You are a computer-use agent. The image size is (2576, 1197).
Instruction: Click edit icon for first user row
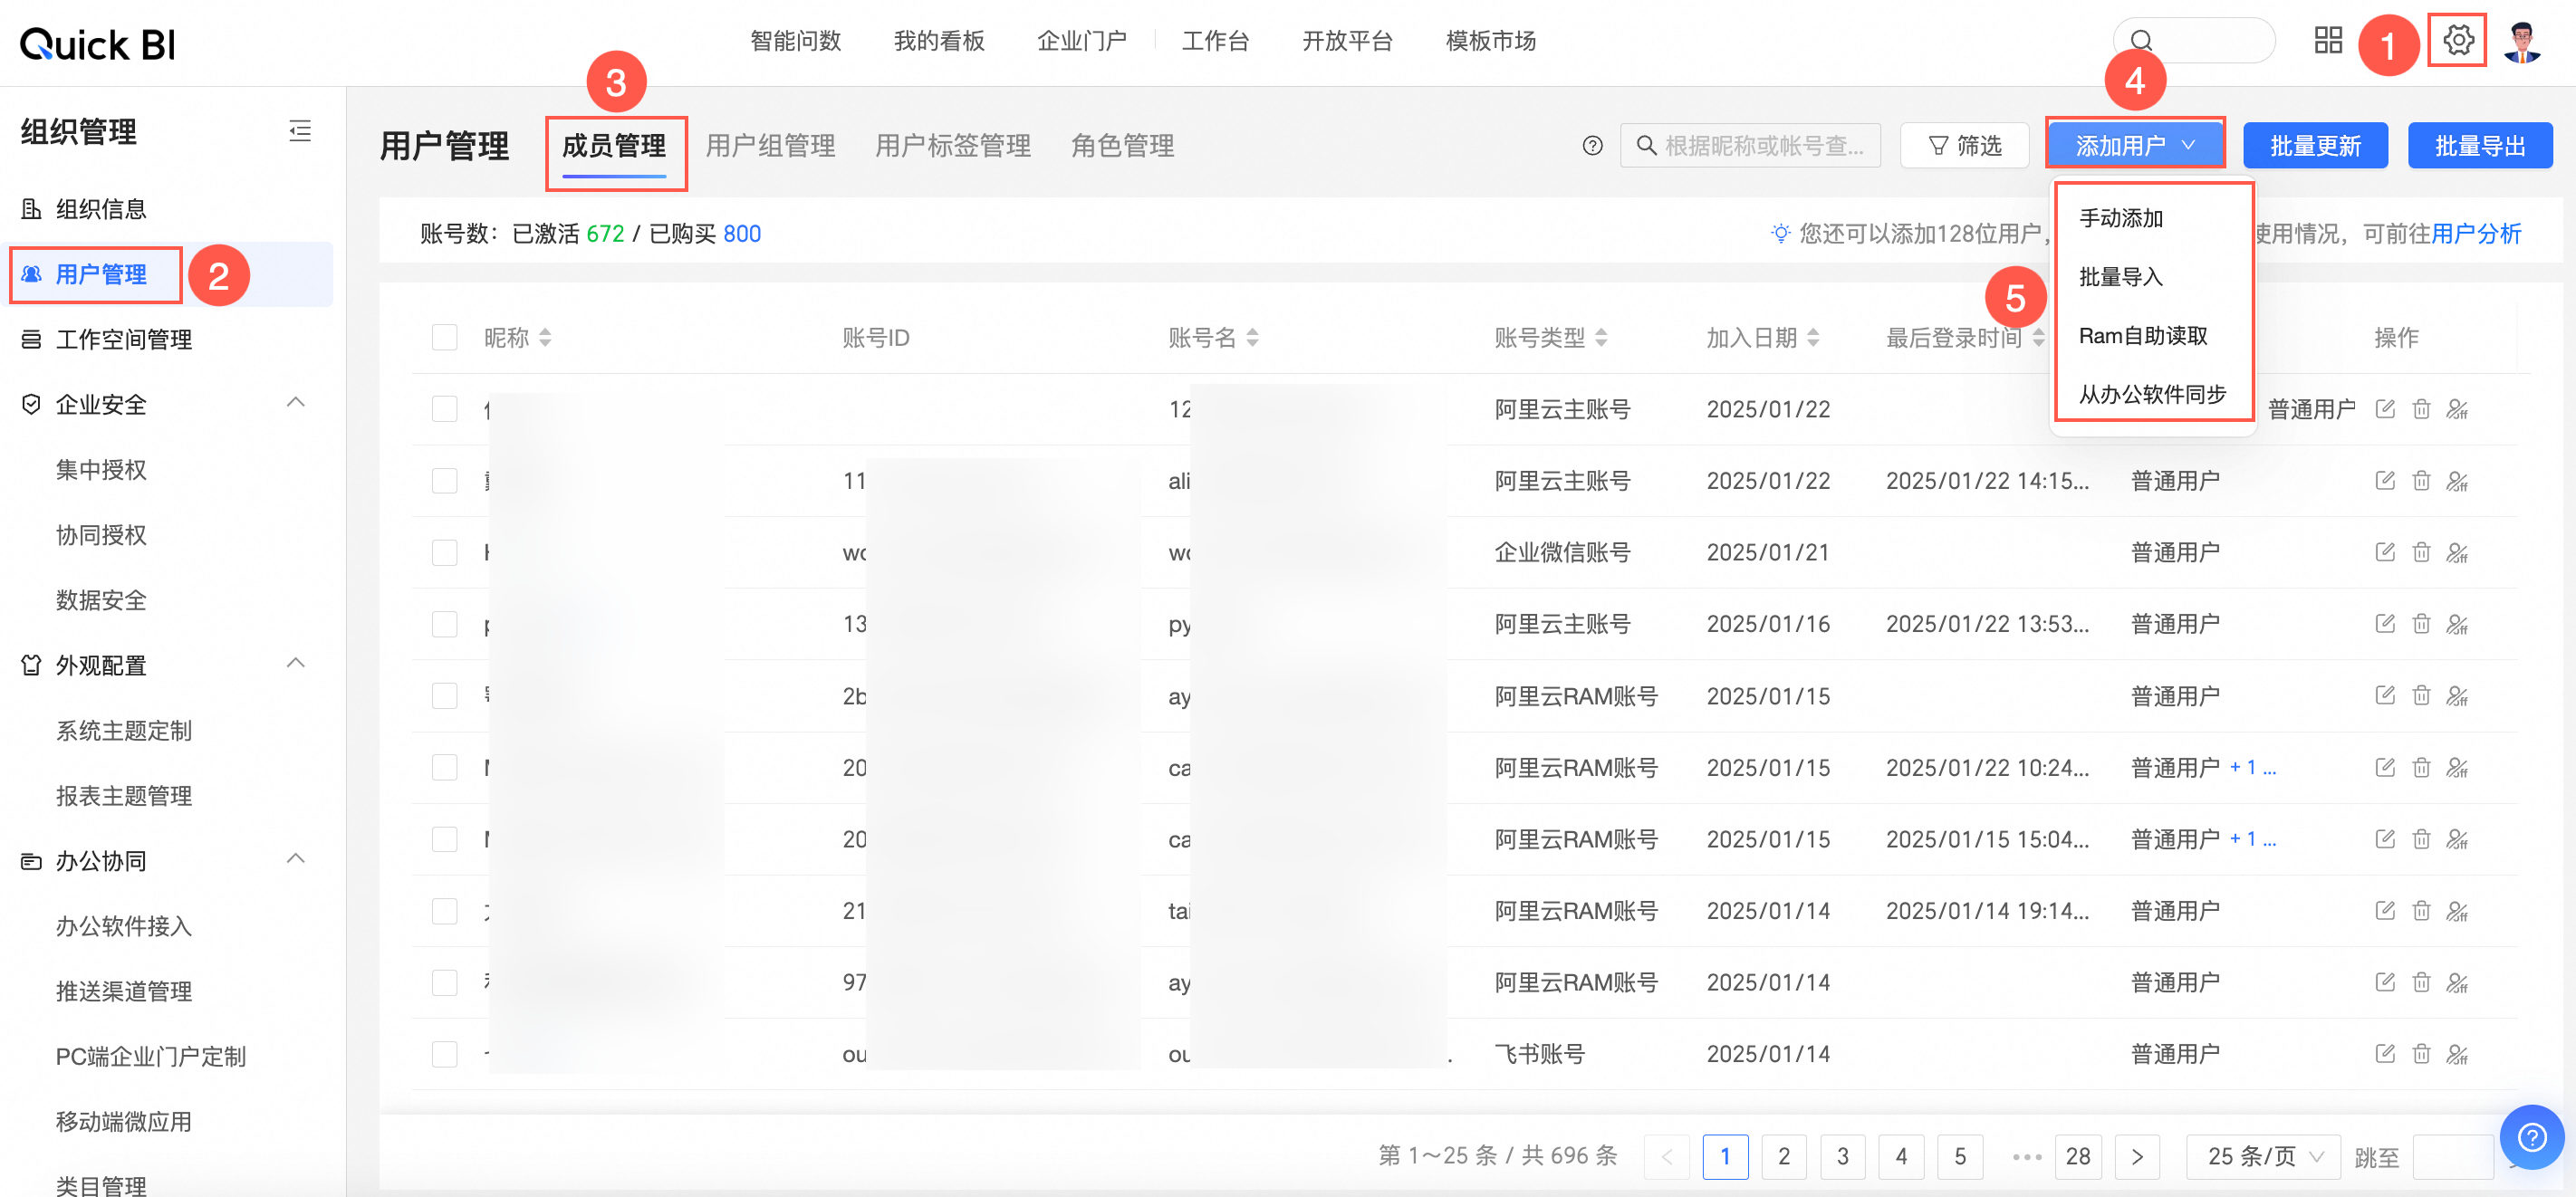click(2384, 409)
